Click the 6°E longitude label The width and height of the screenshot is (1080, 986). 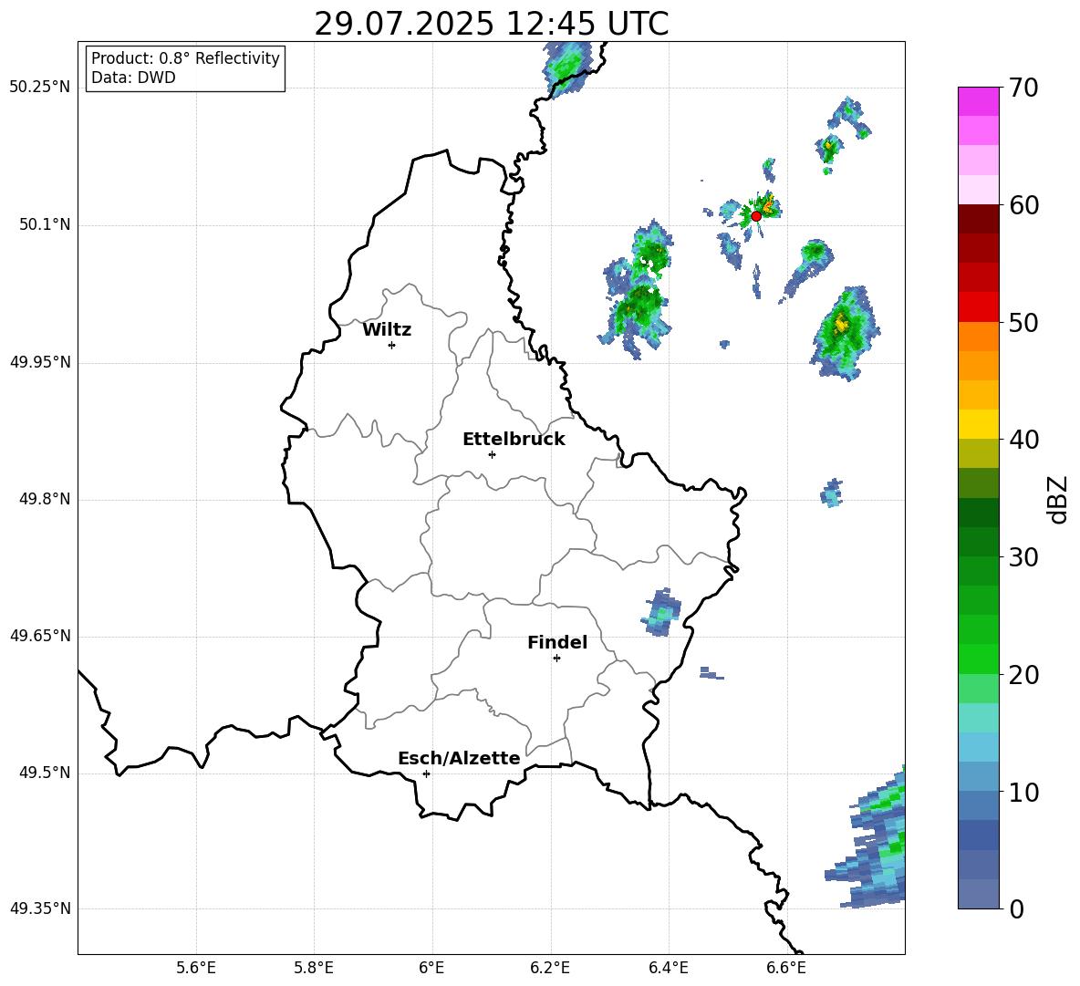coord(431,968)
